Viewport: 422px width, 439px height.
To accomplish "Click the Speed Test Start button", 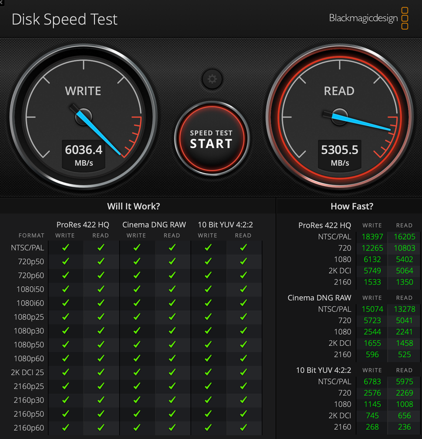I will [212, 139].
